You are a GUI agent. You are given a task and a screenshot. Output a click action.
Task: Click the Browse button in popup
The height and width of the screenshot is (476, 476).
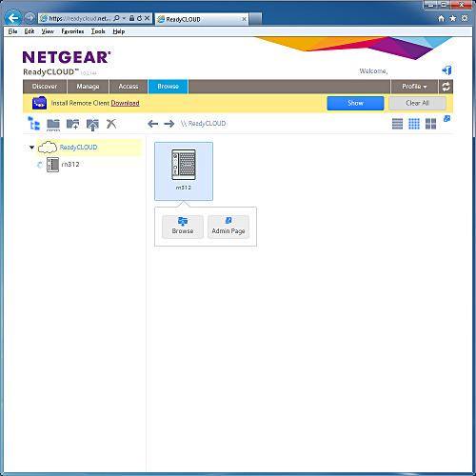pos(183,227)
